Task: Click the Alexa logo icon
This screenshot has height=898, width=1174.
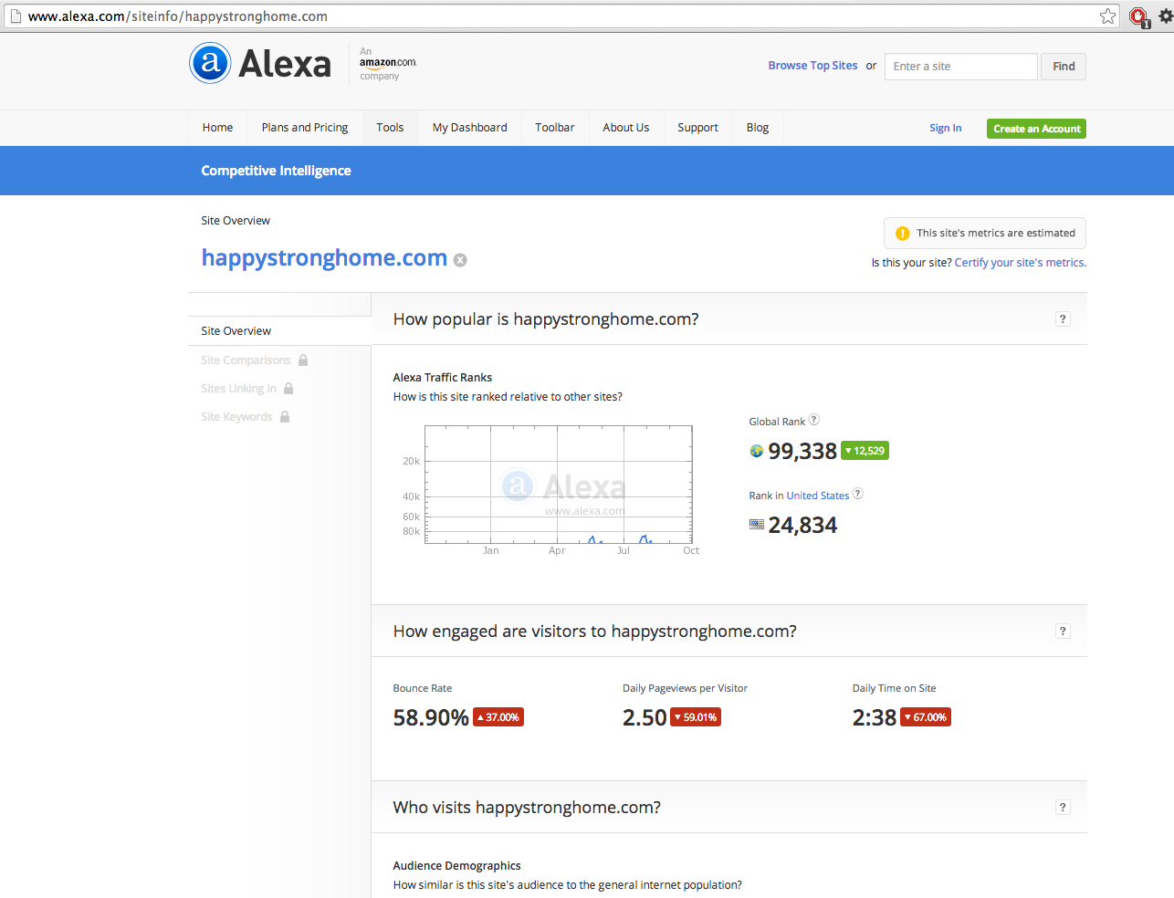Action: click(210, 63)
